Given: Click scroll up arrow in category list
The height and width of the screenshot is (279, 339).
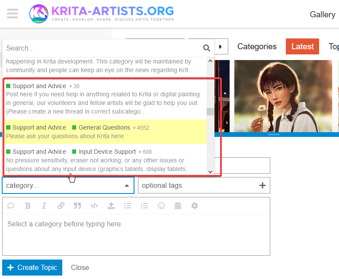Looking at the screenshot, I should 210,61.
